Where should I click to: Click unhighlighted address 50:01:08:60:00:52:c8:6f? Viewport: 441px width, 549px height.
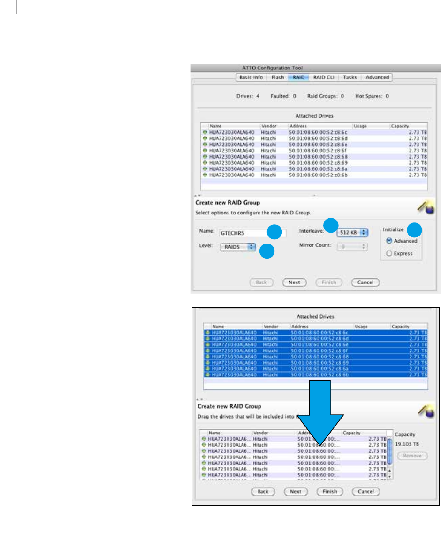318,151
